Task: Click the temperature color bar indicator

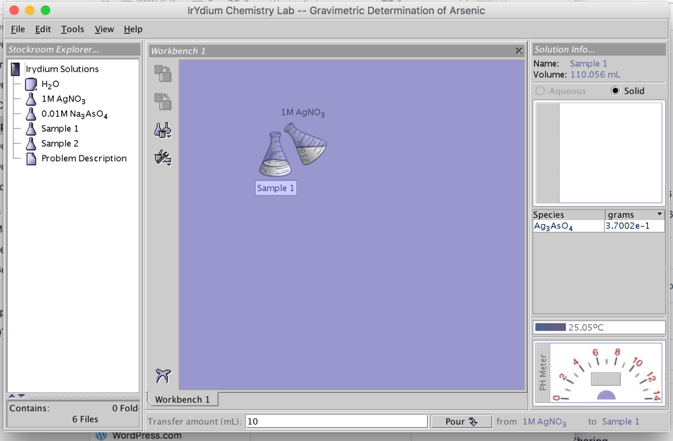Action: tap(550, 327)
